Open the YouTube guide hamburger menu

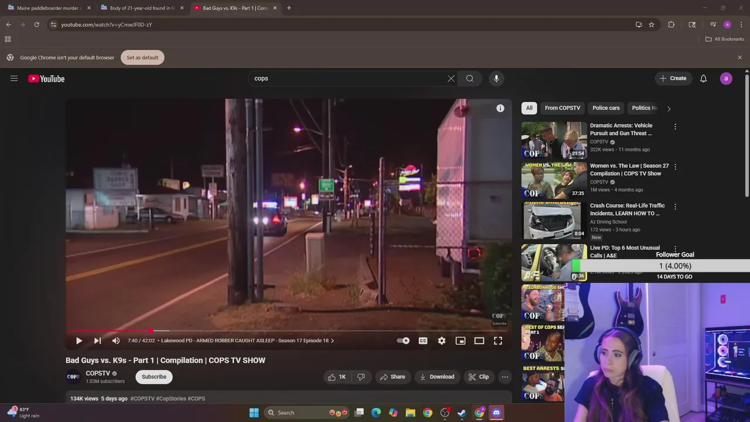(x=14, y=79)
